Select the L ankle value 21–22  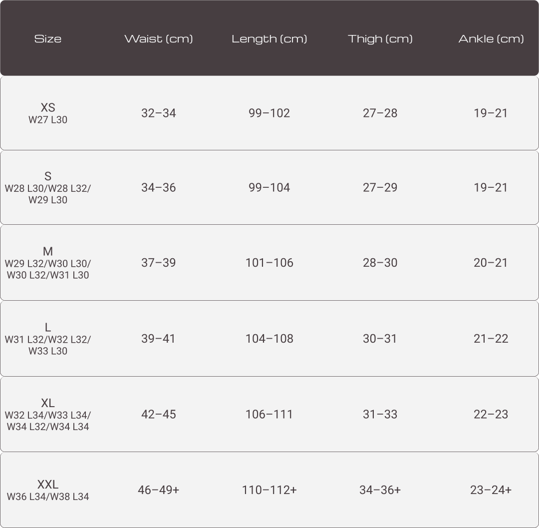point(491,339)
